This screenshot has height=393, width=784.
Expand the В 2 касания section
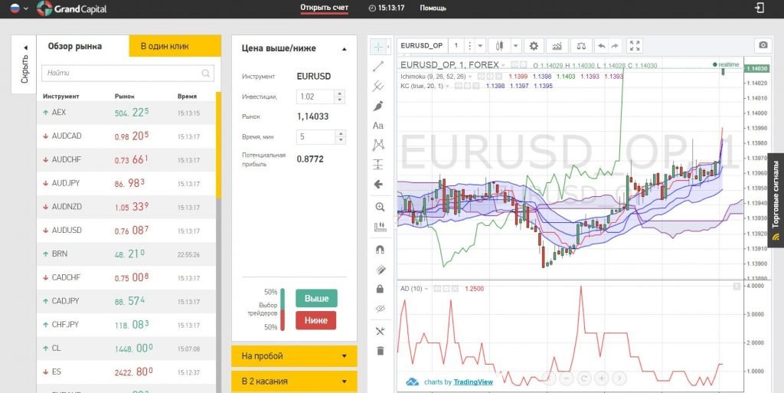click(x=294, y=381)
